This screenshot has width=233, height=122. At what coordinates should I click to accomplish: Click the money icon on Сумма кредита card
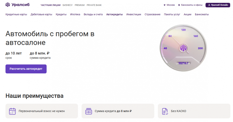pyautogui.click(x=89, y=111)
